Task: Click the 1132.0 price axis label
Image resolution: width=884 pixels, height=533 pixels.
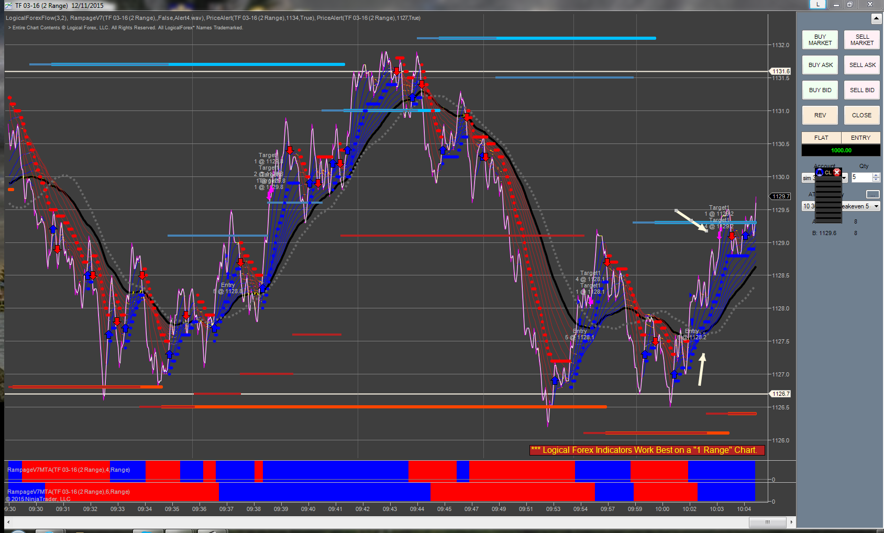Action: [x=780, y=45]
